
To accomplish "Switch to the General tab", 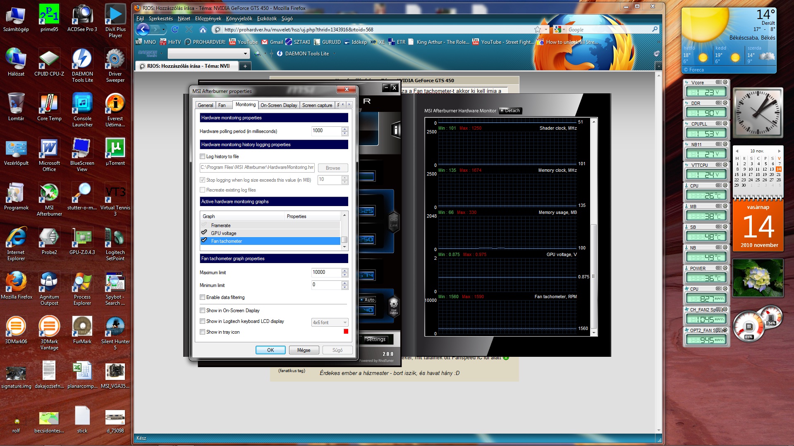I will 206,105.
